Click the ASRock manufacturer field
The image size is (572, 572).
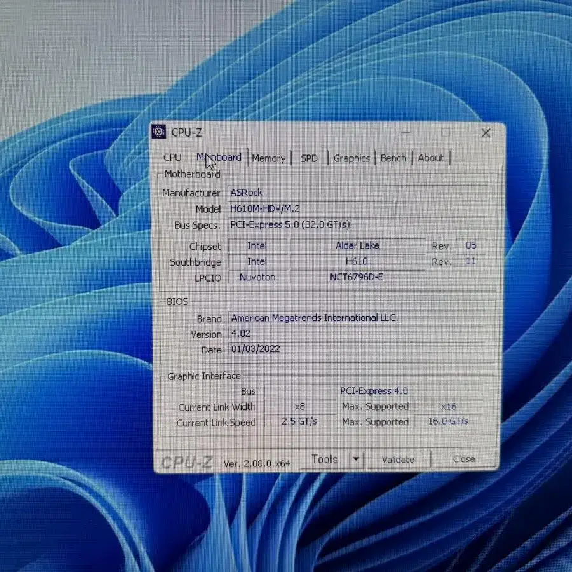coord(357,193)
